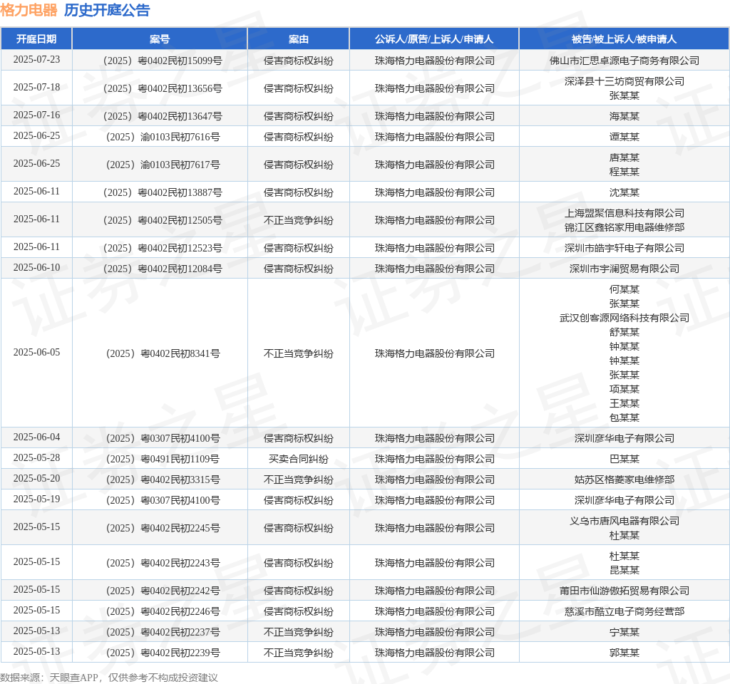This screenshot has height=684, width=730.
Task: Click the date 2025-07-16
Action: pos(36,115)
